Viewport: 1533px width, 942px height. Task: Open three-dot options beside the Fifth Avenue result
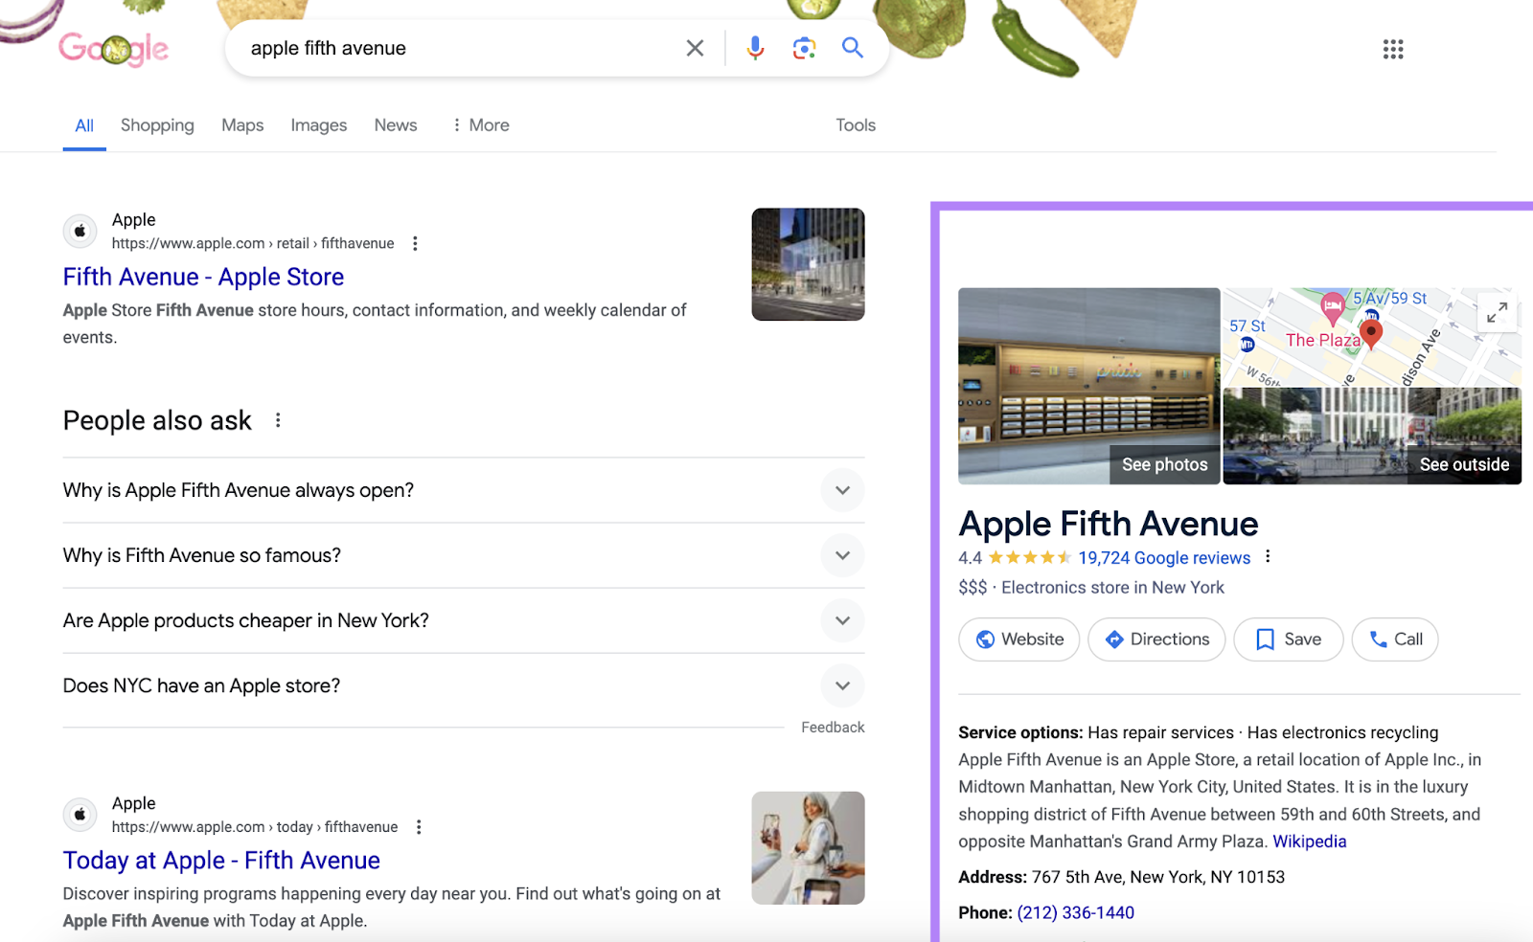[415, 243]
